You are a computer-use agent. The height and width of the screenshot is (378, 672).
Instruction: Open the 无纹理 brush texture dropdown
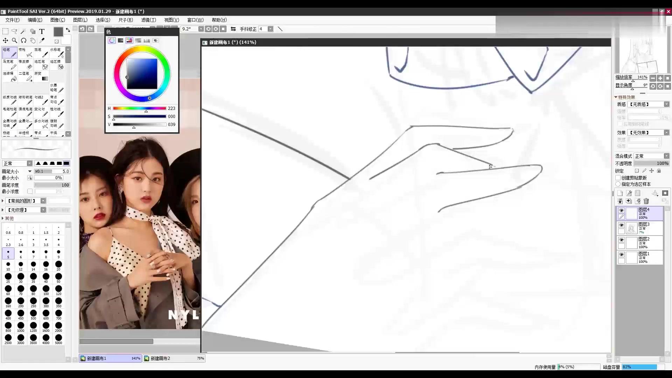tap(26, 210)
